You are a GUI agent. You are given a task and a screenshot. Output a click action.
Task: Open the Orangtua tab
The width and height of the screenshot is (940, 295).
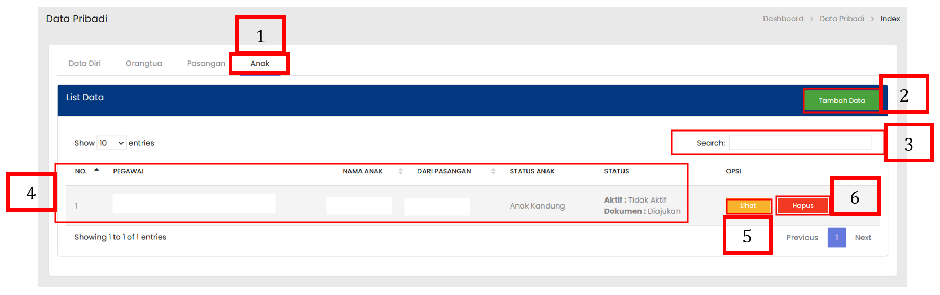click(144, 64)
